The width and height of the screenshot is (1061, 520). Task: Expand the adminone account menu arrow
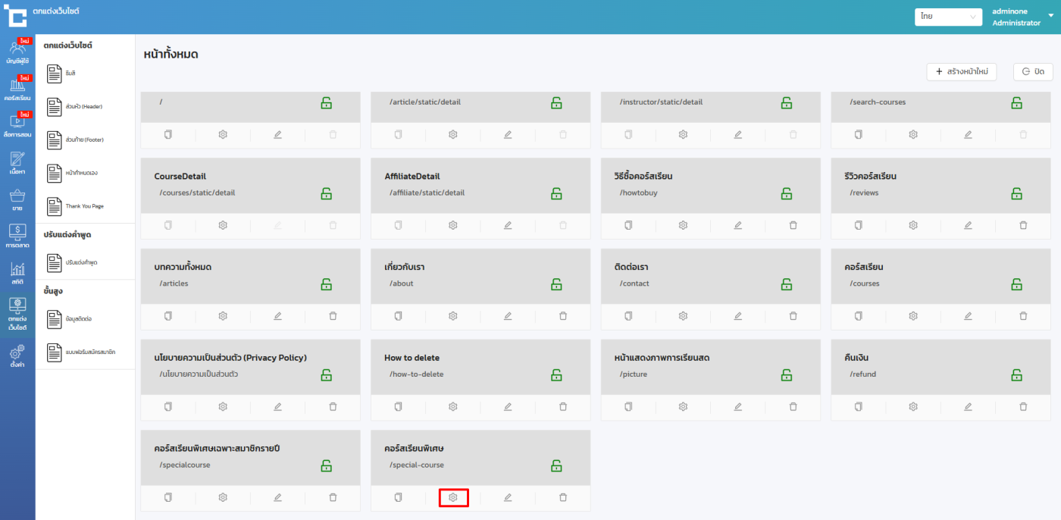1049,14
